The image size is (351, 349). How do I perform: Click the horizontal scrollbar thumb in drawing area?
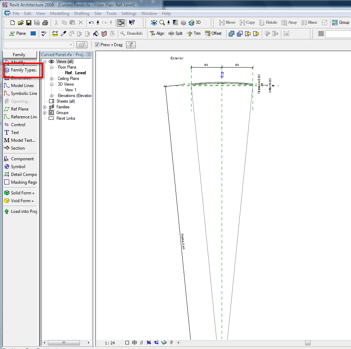point(308,343)
